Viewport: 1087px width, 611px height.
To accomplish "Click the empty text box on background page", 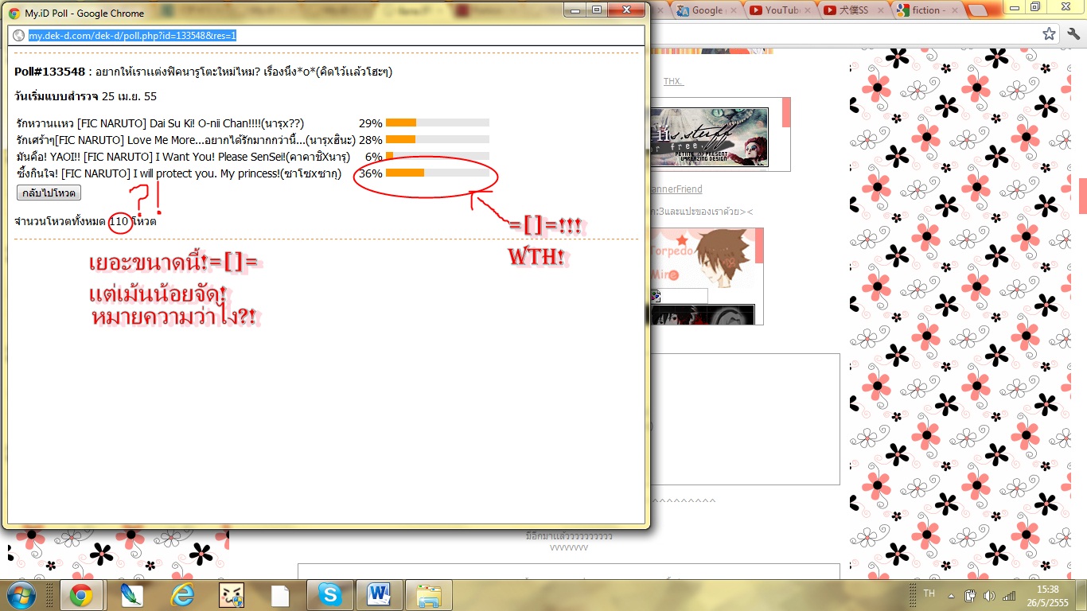I will 745,418.
